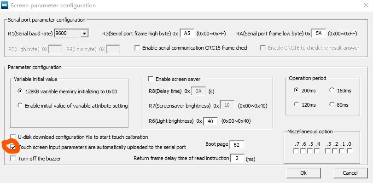373x183 pixels.
Task: Tick U-disk download configuration touch calibration checkbox
Action: [x=13, y=137]
